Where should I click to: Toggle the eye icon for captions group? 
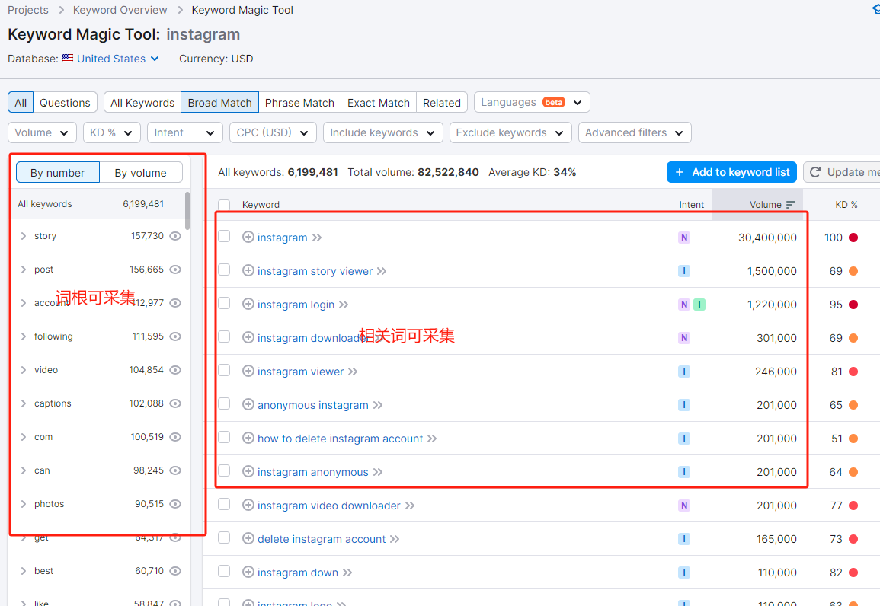(175, 403)
